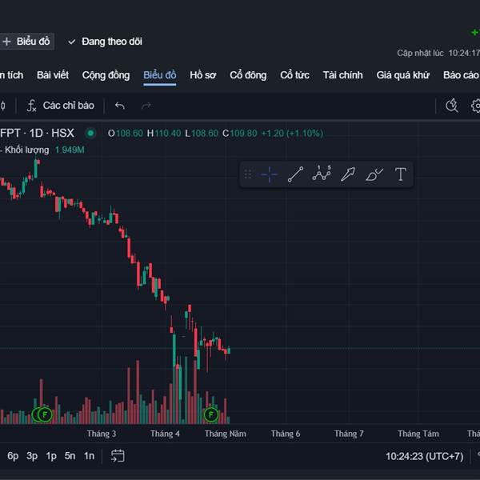This screenshot has height=480, width=480.
Task: Open the timezone menu at 10:24:23 (UTC+7)
Action: 424,456
